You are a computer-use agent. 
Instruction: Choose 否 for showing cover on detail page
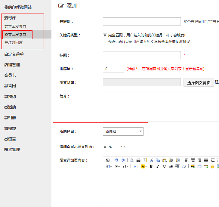click(118, 147)
